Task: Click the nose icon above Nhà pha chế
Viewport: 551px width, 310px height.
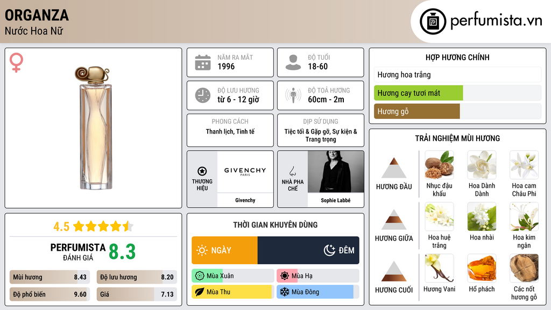Action: tap(292, 171)
